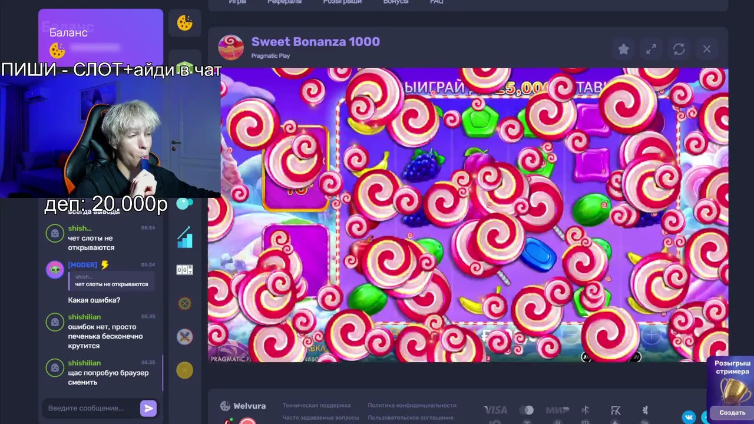
Task: Click the username shishilian above 'ошибок нет'
Action: (x=84, y=317)
